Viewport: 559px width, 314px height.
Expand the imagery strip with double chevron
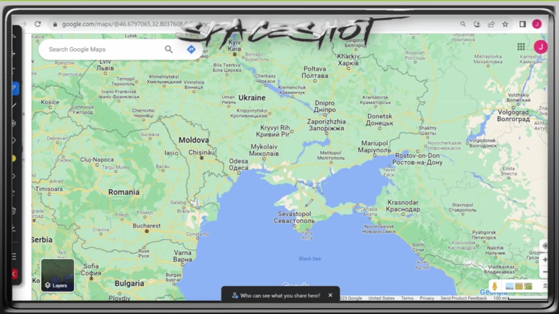point(545,287)
